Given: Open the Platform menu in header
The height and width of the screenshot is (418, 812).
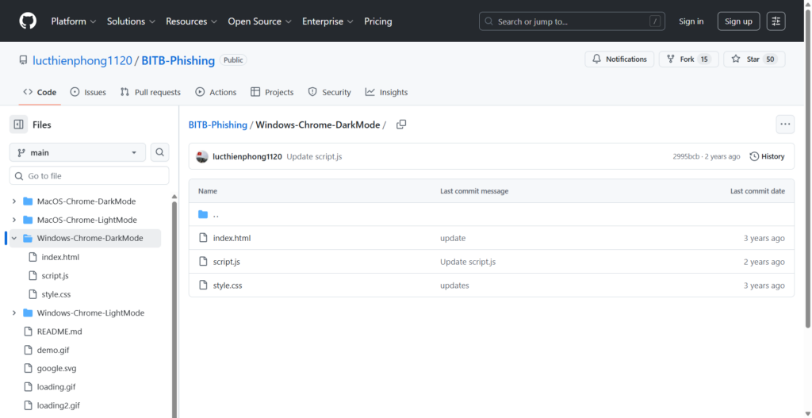Looking at the screenshot, I should point(74,21).
